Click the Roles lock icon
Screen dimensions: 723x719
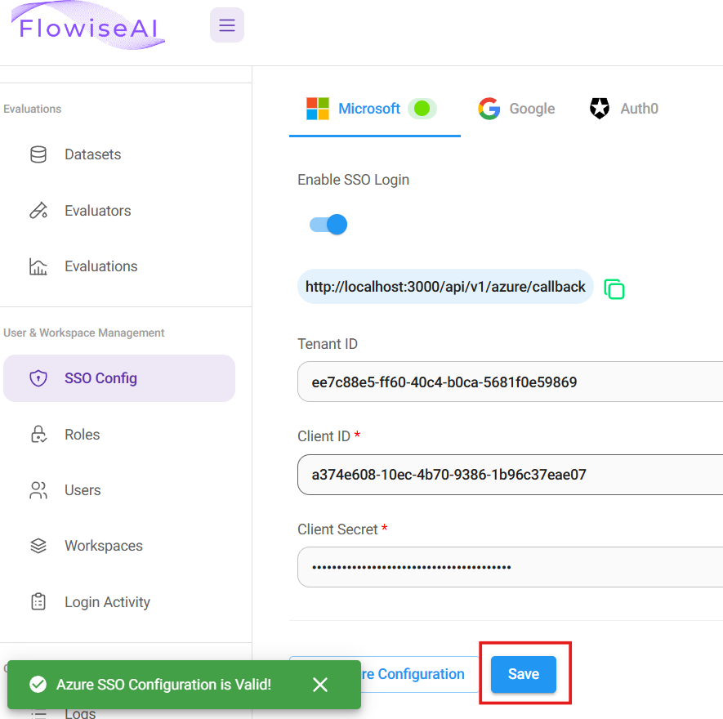coord(38,435)
